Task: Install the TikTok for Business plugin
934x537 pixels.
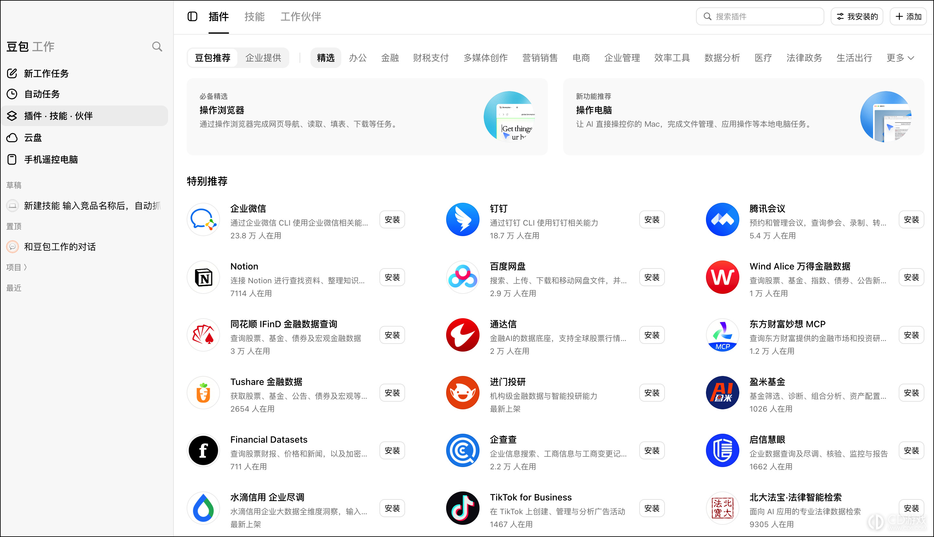Action: 651,508
